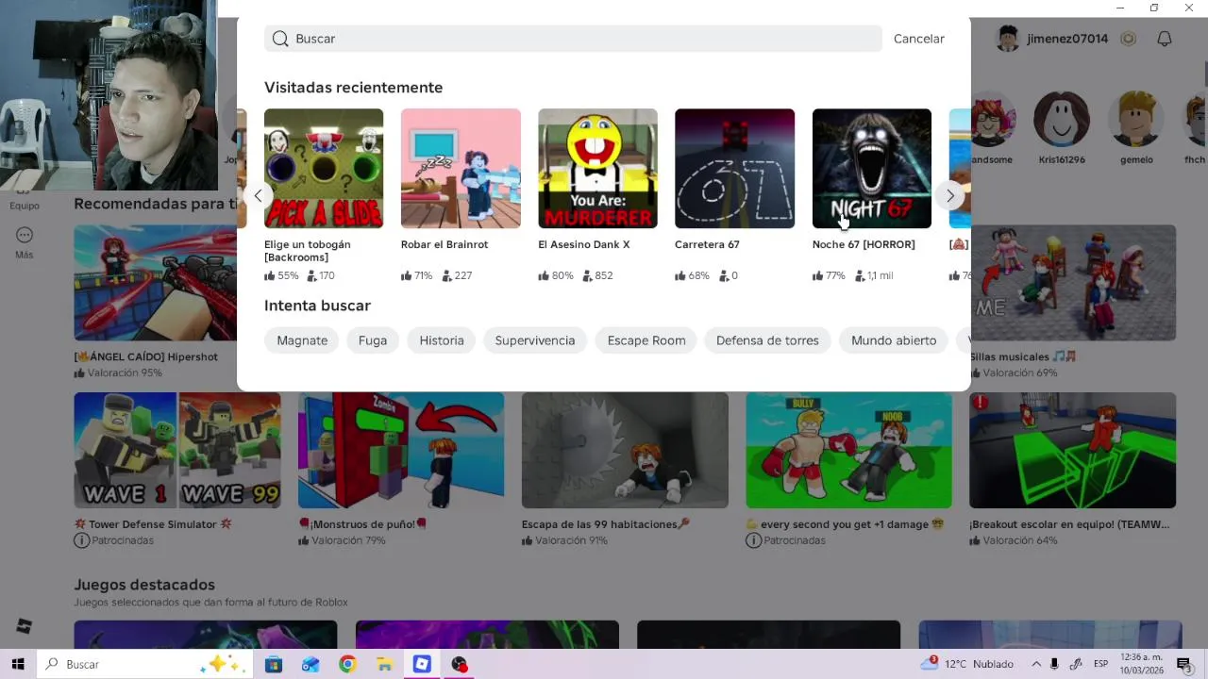1208x679 pixels.
Task: Click the jimenez07014 username
Action: 1067,39
